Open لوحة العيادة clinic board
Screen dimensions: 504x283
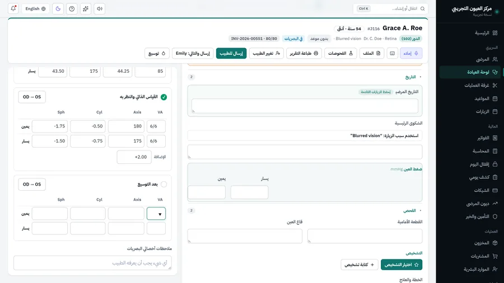[470, 72]
